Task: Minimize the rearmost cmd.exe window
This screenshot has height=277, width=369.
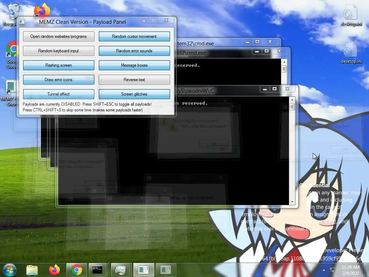Action: [248, 42]
